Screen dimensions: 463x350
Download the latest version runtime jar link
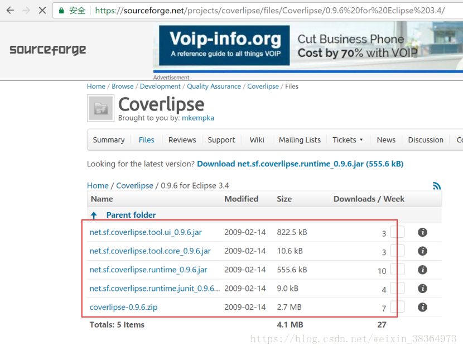click(x=300, y=164)
